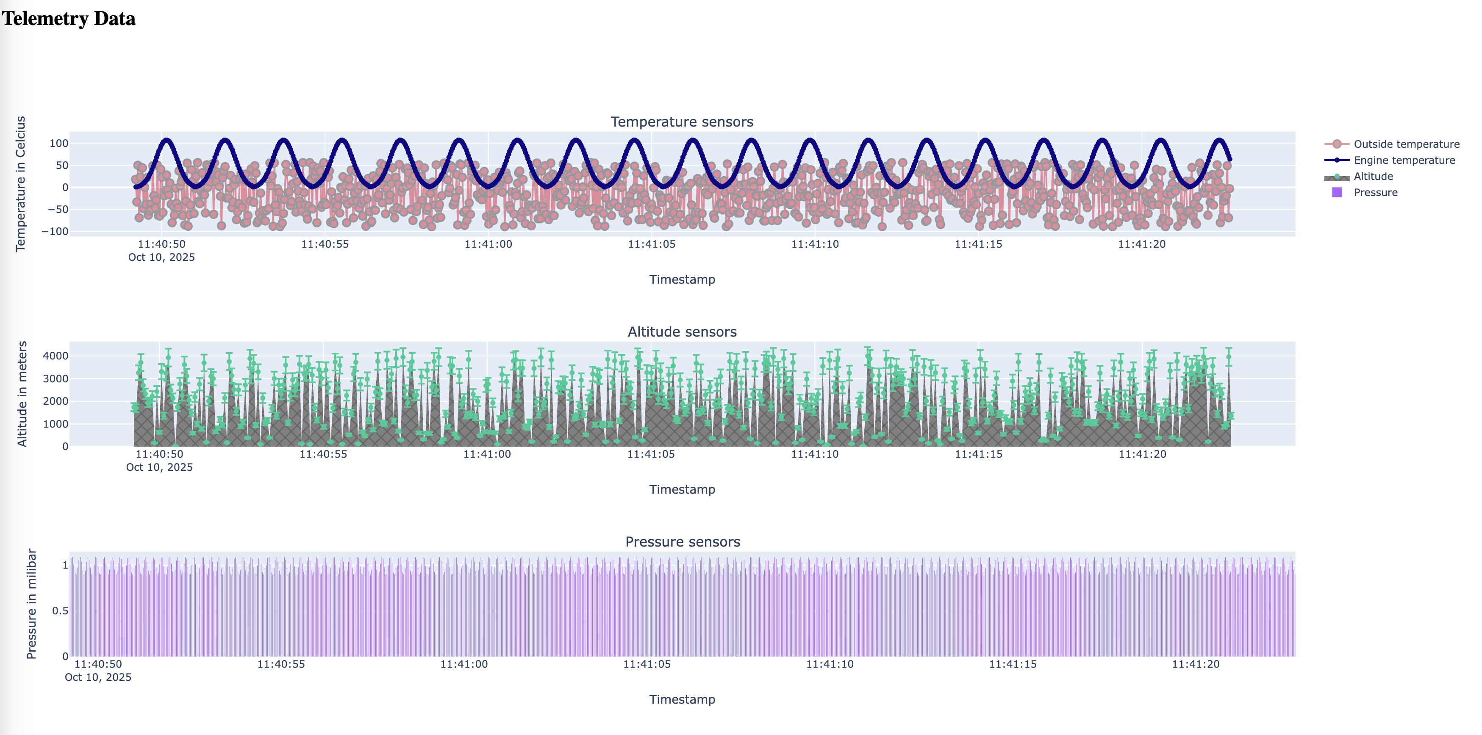Click the Pressure sensors chart title
The image size is (1482, 735).
click(x=682, y=542)
